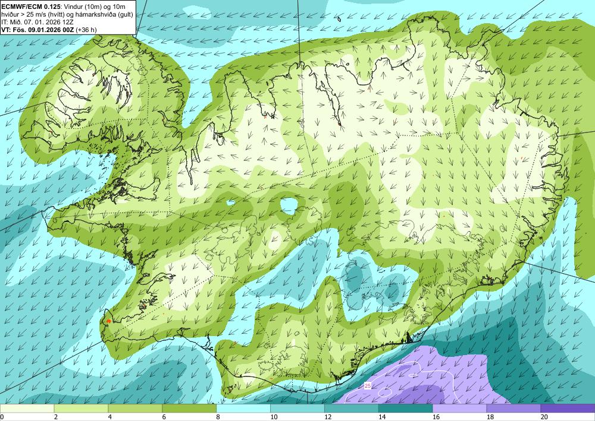Click the legend scale value "14"
The image size is (595, 421).
pyautogui.click(x=382, y=417)
